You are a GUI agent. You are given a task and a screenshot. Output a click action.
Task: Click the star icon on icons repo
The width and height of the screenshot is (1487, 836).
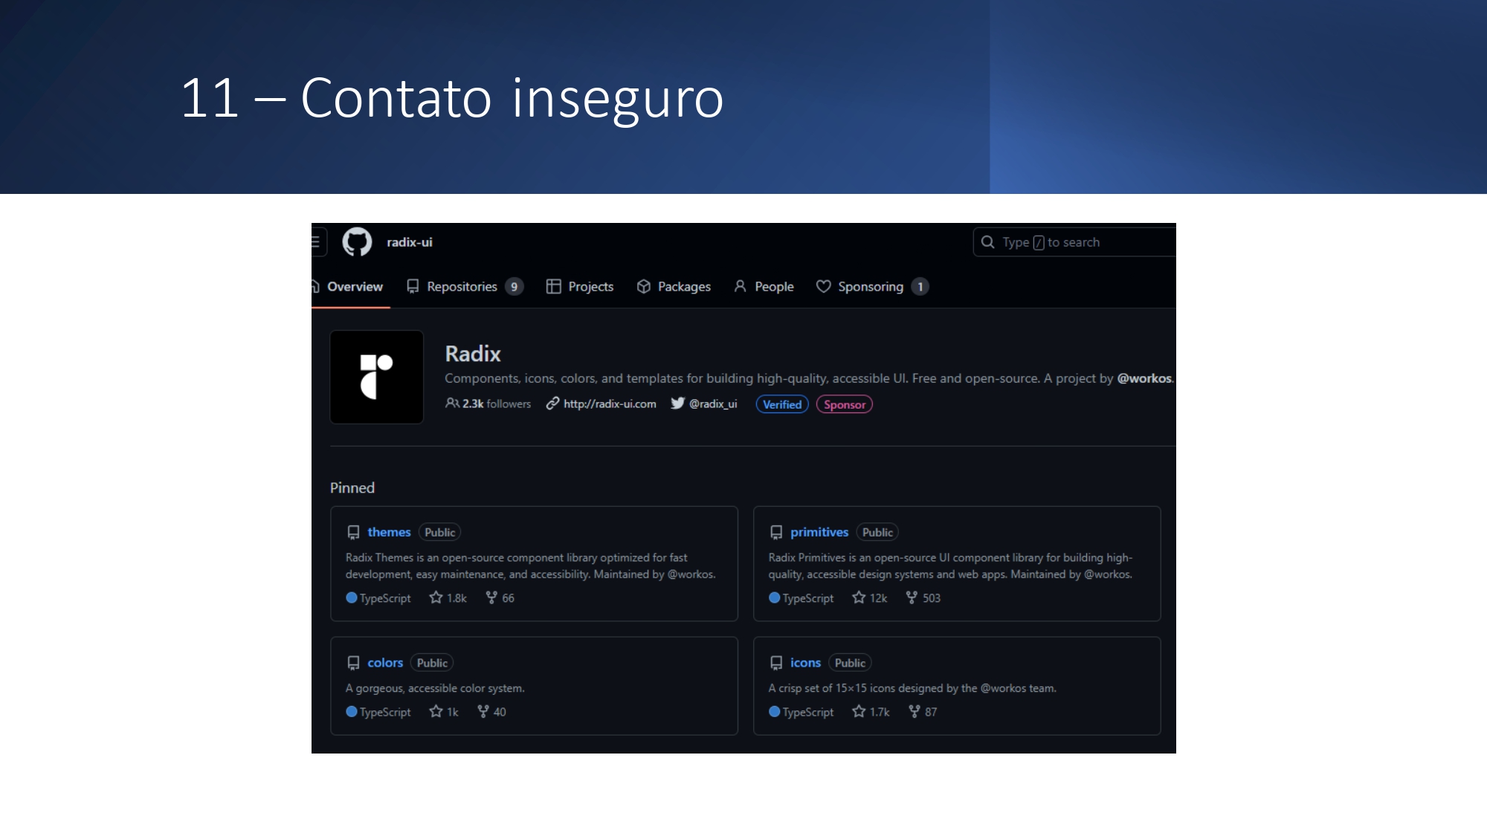859,711
